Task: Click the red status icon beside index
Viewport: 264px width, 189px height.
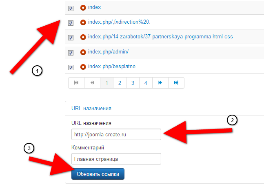Action: (83, 8)
